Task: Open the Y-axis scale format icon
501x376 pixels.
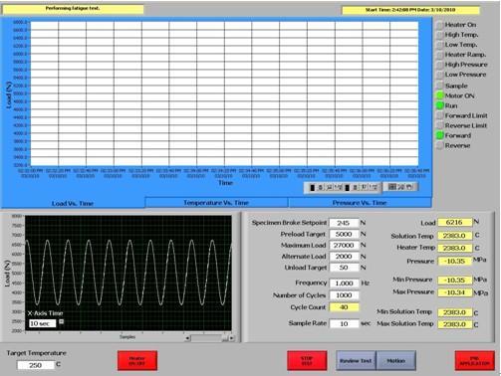Action: (373, 188)
